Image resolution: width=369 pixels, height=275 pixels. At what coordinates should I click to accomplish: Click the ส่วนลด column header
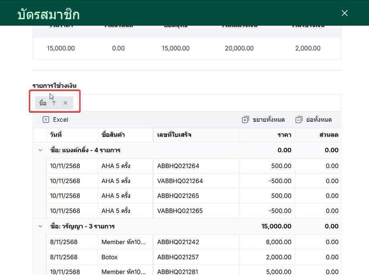[328, 135]
